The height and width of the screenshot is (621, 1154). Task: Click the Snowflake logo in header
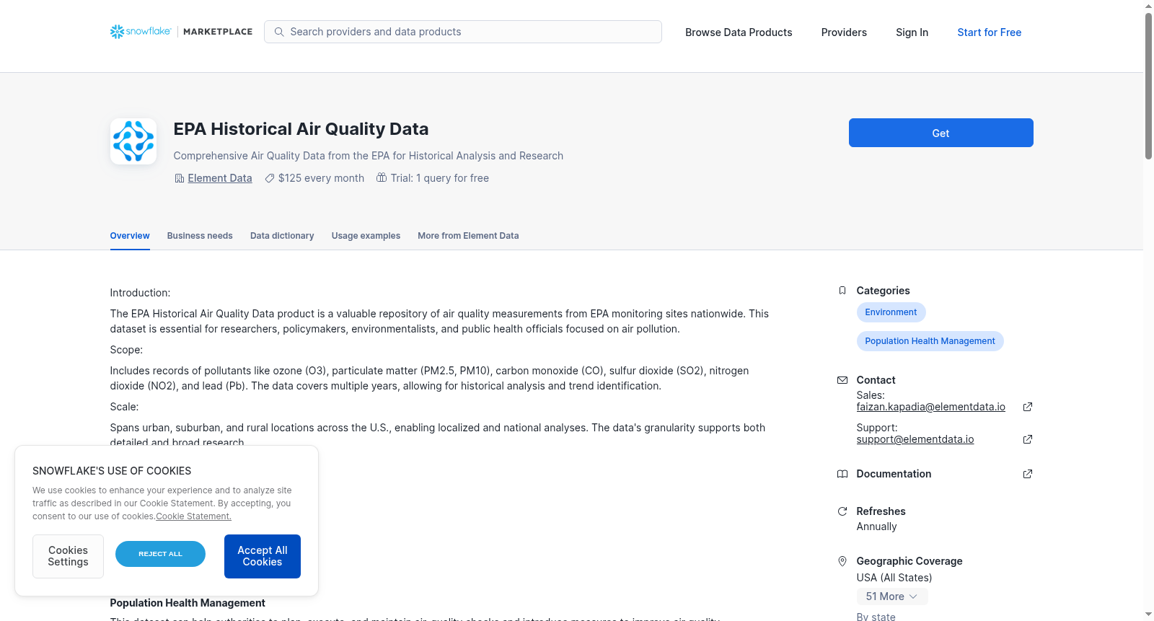click(141, 32)
